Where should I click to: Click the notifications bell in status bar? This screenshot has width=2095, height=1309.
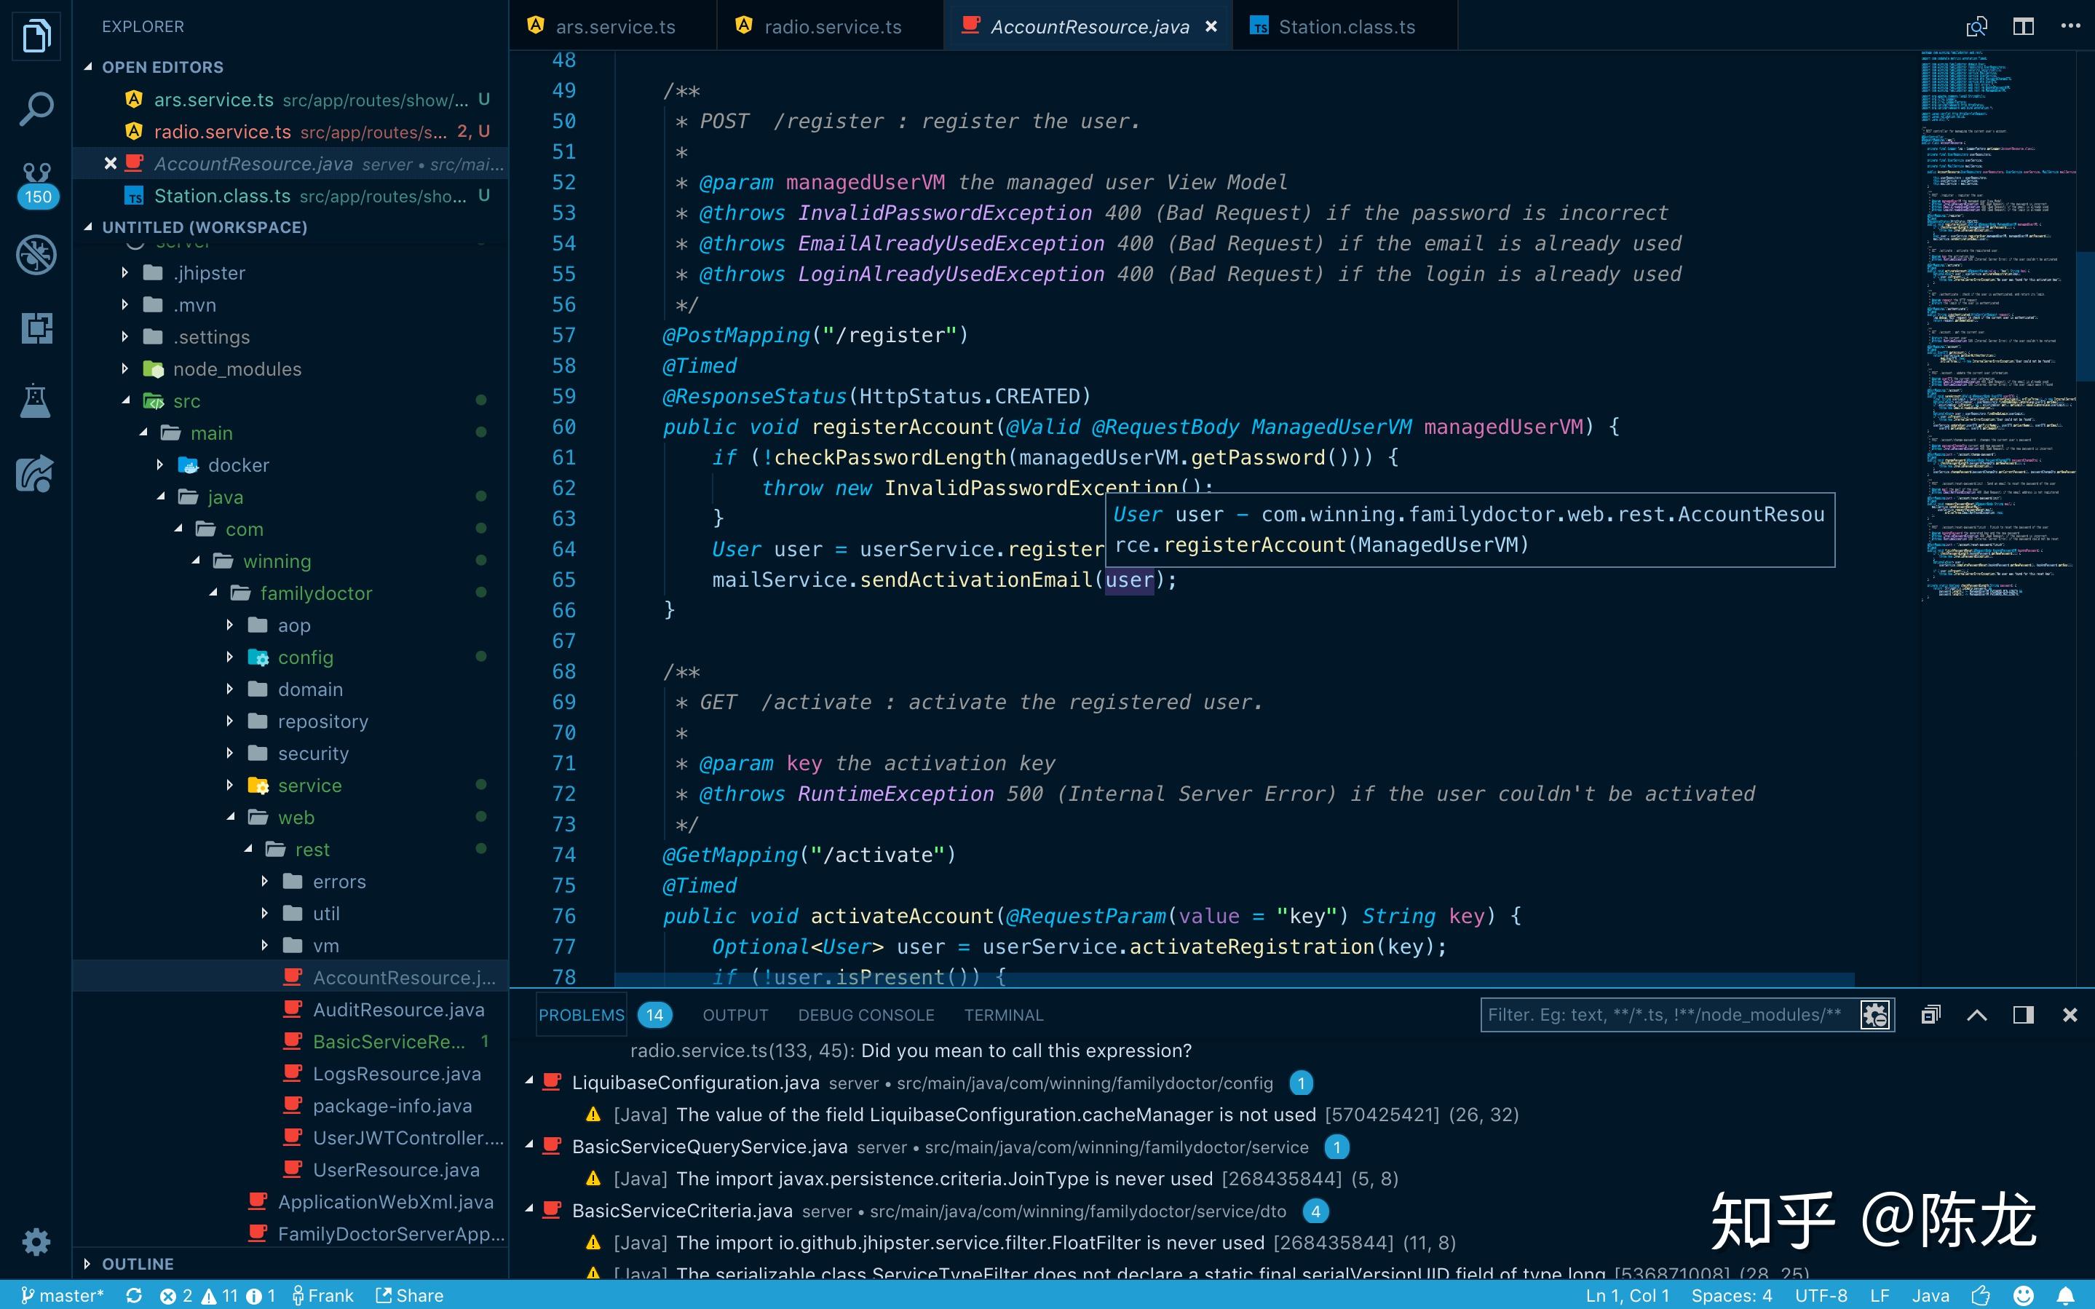click(x=2064, y=1295)
